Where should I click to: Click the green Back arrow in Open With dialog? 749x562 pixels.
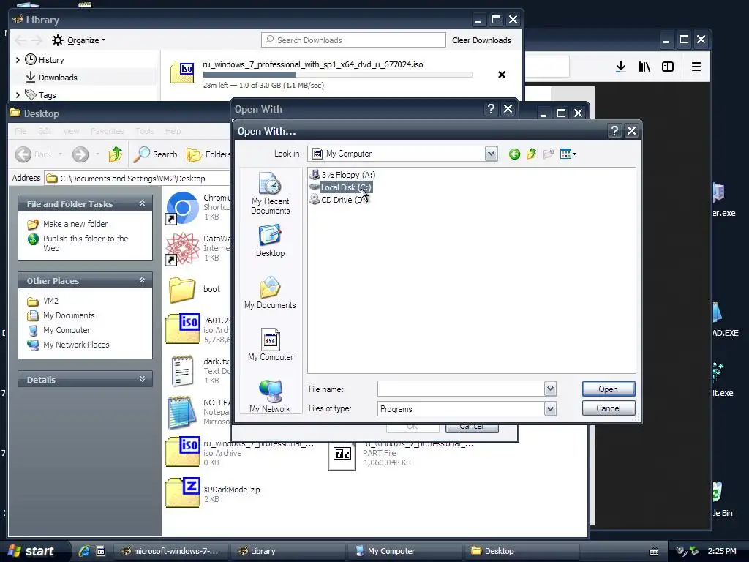coord(514,154)
